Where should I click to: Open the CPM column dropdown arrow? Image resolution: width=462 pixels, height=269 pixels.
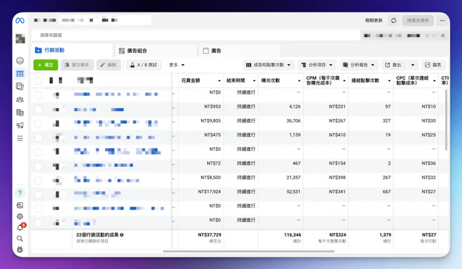point(344,81)
